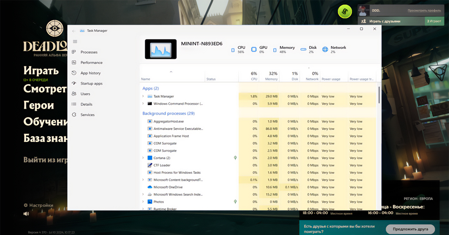The height and width of the screenshot is (235, 449).
Task: Click the DDD. profile avatar in the game
Action: coord(364,11)
